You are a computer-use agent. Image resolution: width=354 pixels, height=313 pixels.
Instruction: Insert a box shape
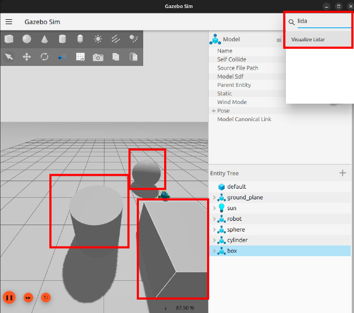[x=9, y=39]
